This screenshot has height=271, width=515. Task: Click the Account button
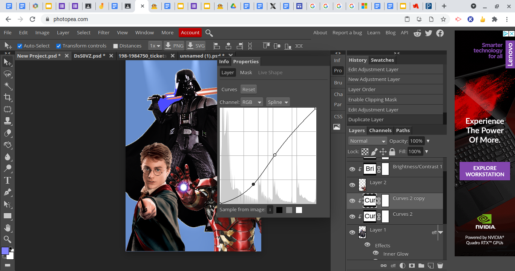coord(190,33)
